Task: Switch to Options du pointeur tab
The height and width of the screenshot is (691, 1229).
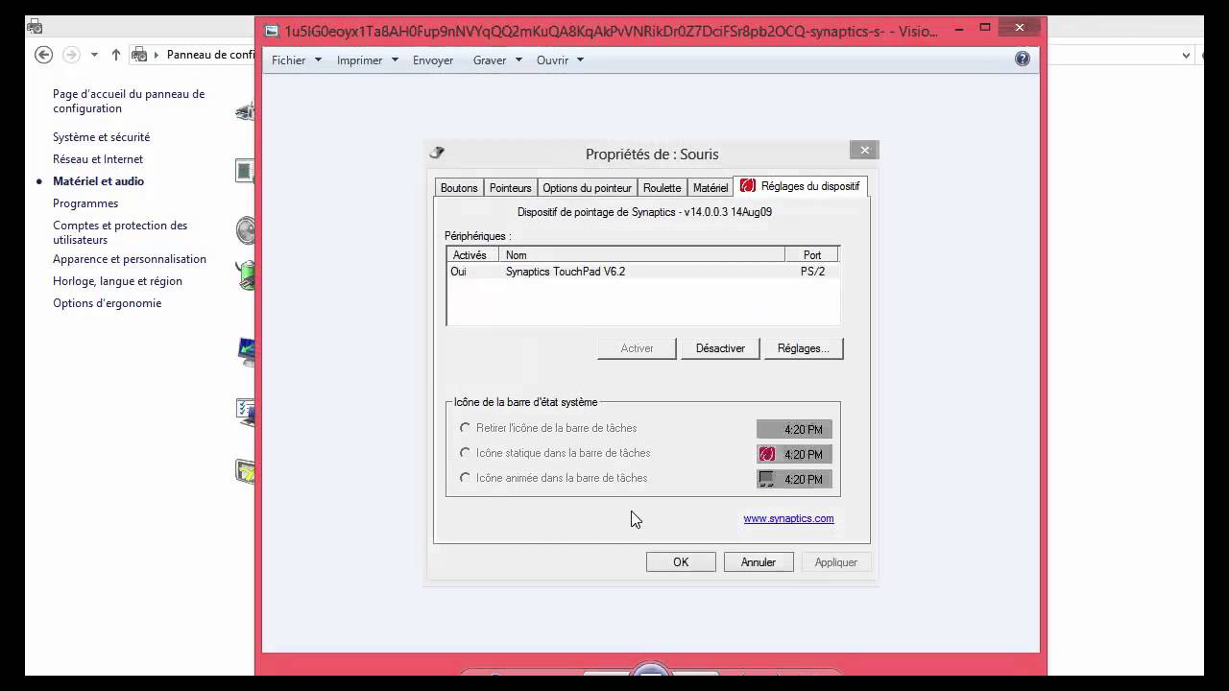Action: [587, 188]
